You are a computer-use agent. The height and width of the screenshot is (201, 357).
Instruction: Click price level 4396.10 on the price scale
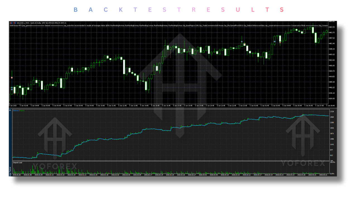[332, 93]
